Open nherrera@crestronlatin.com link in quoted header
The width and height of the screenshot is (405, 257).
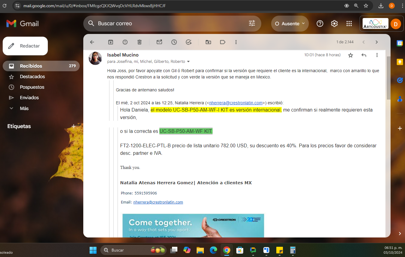pos(236,102)
